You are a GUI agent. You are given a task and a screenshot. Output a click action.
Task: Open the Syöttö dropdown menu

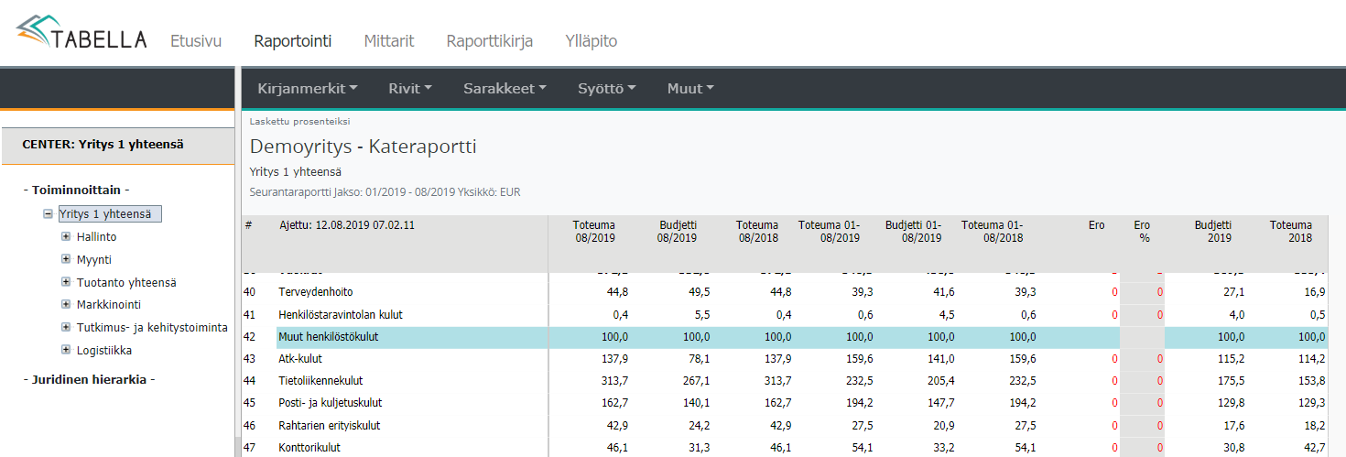click(x=606, y=89)
